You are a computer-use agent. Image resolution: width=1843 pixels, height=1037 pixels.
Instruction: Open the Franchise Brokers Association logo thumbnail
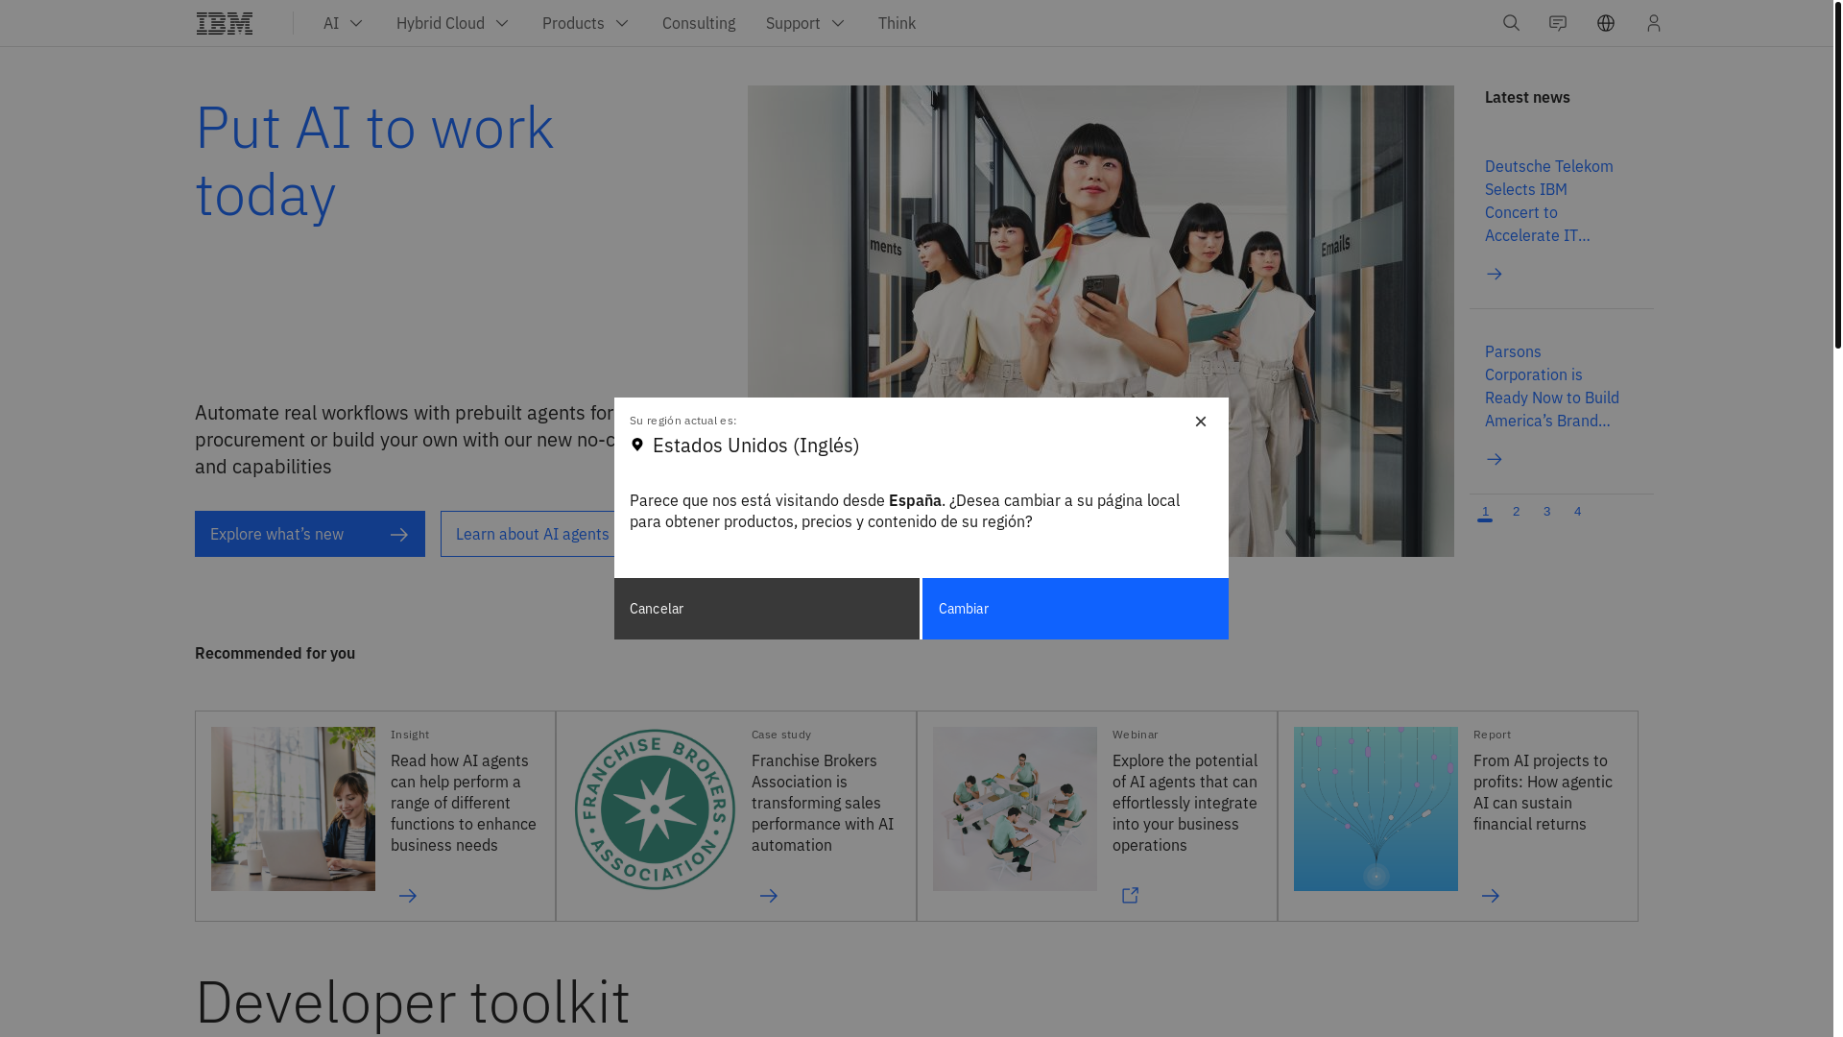655,808
